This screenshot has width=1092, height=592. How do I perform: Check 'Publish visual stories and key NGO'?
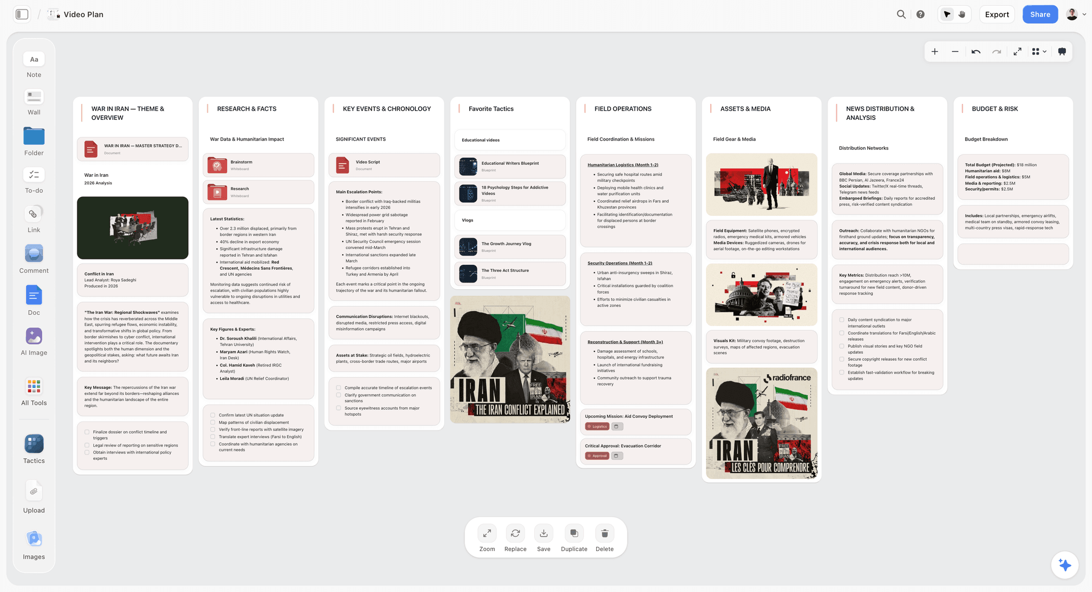coord(842,346)
